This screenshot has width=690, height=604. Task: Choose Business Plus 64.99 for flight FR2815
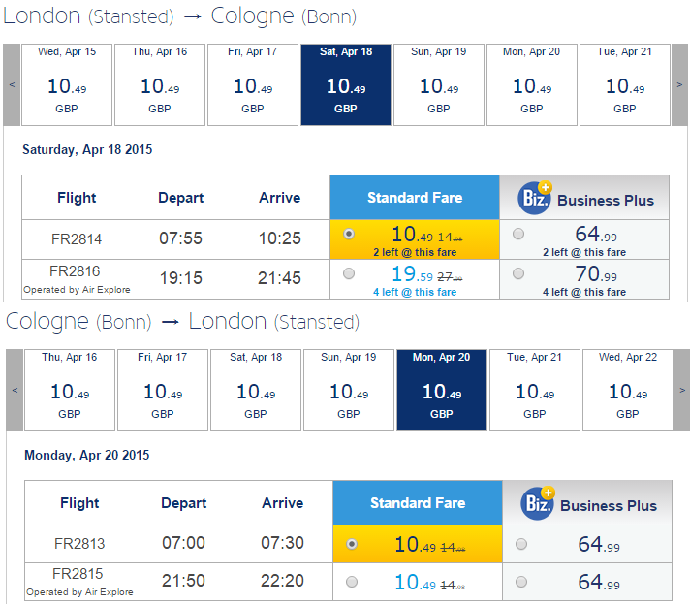[521, 582]
